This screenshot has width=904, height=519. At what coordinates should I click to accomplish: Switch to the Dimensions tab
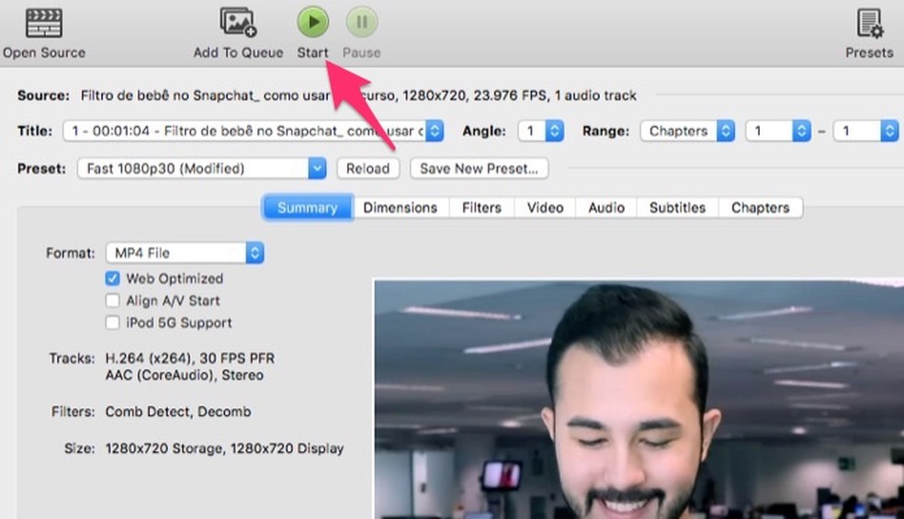pyautogui.click(x=401, y=208)
